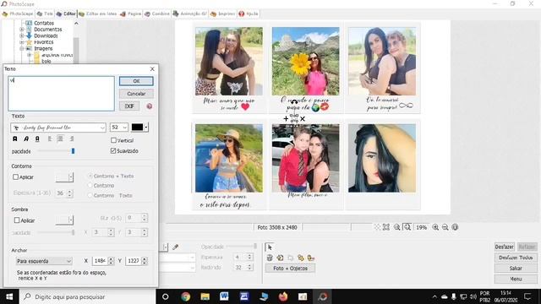The image size is (541, 304).
Task: Click zoom out magnifier beside 19%
Action: pos(445,227)
